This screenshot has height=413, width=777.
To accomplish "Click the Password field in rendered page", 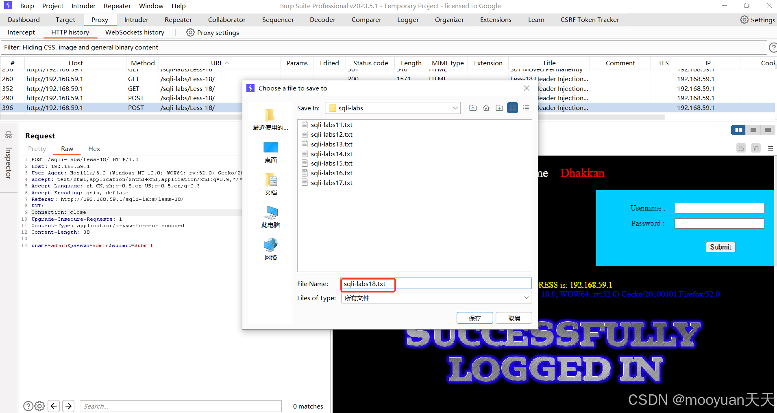I will (x=719, y=223).
